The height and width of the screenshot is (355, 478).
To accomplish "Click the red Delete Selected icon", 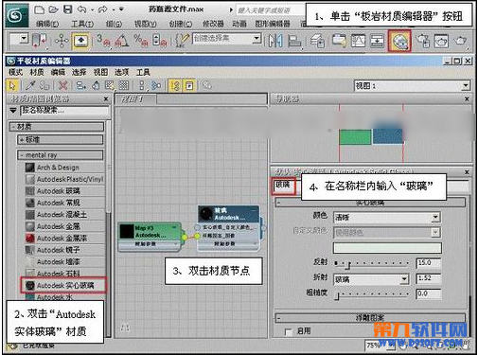I will (x=63, y=85).
